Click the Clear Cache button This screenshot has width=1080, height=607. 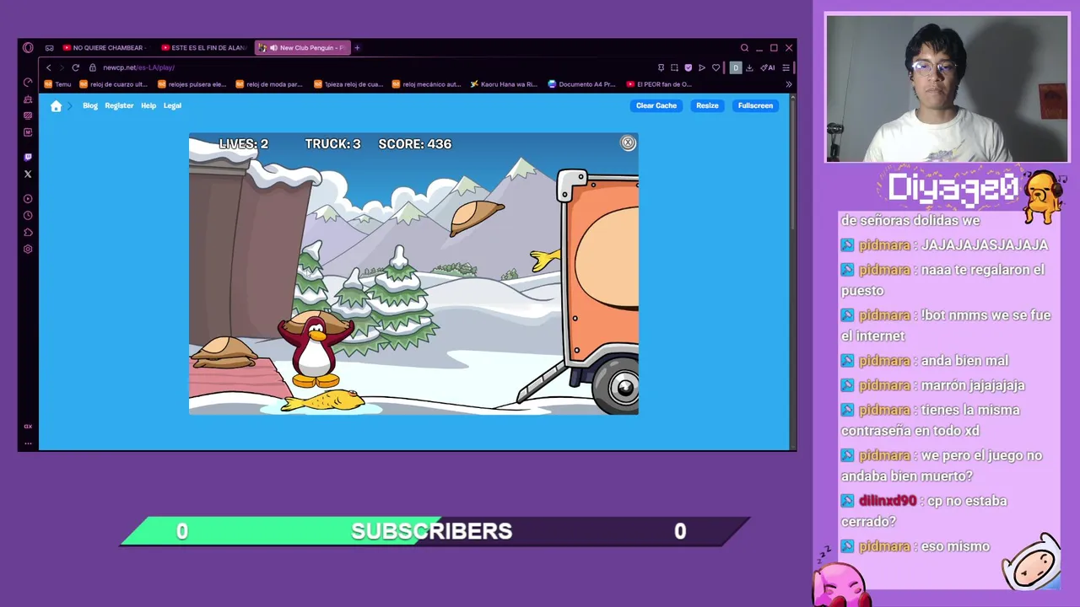click(656, 105)
